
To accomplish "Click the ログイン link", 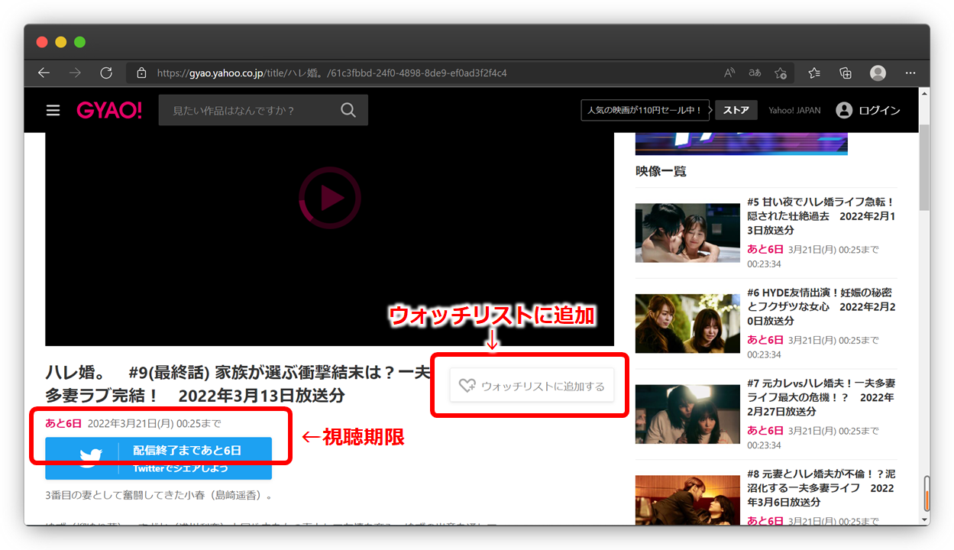I will coord(879,110).
